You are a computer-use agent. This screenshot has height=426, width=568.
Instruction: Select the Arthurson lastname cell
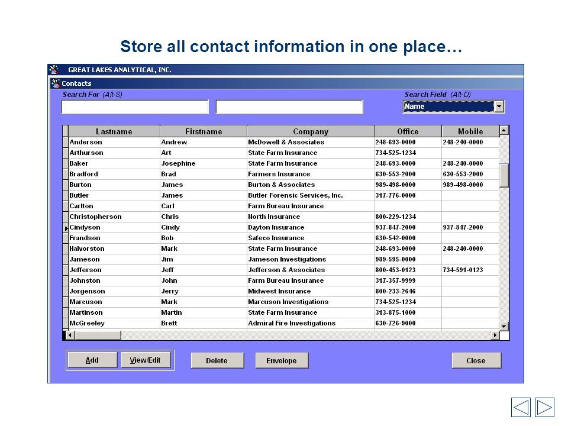coord(114,153)
